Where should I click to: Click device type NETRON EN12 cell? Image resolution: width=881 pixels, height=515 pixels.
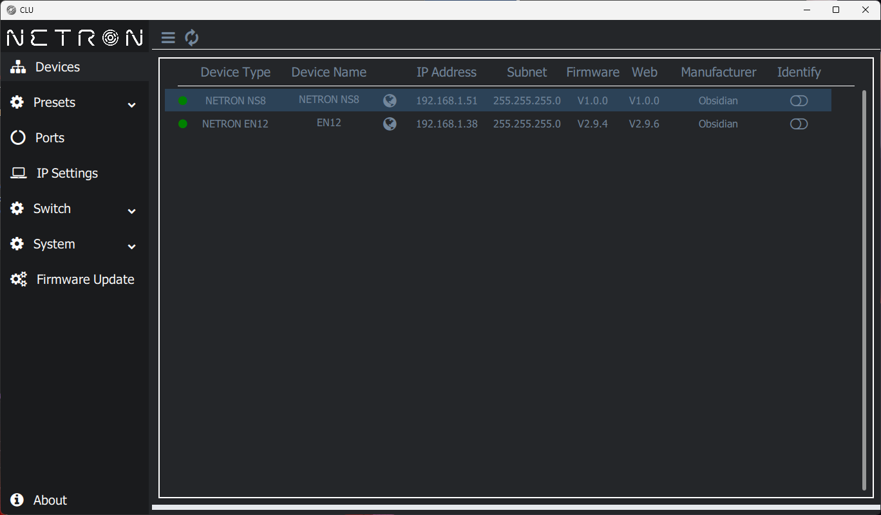pyautogui.click(x=235, y=124)
